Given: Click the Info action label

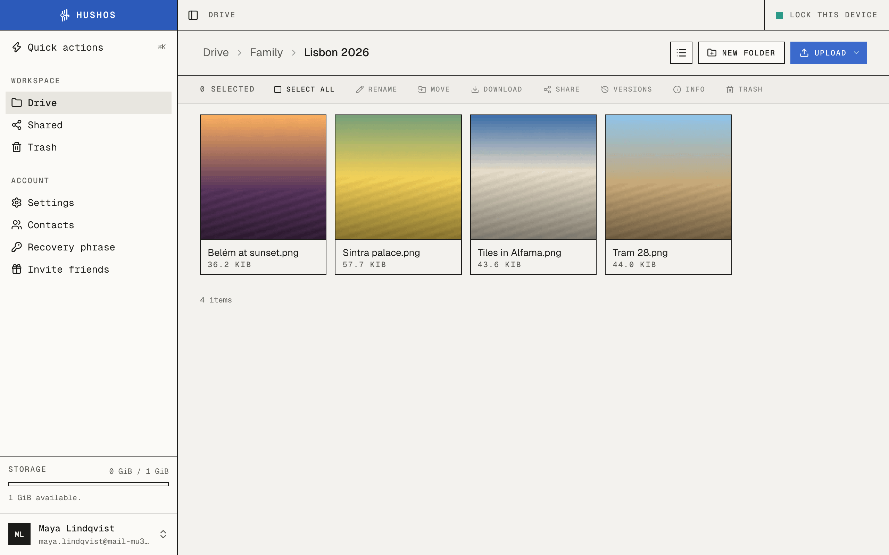Looking at the screenshot, I should (x=695, y=89).
